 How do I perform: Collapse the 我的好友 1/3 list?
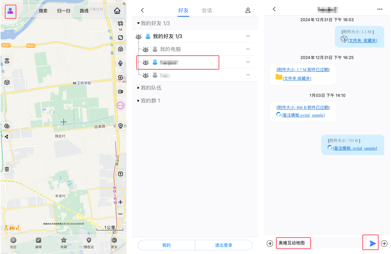click(x=139, y=23)
